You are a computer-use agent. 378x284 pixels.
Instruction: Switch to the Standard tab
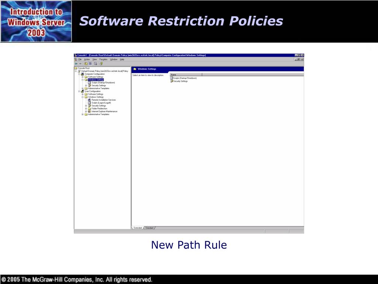pos(149,228)
